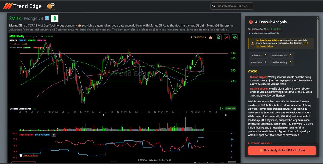The image size is (323, 164).
Task: Toggle the SMA 40 overlay
Action: click(23, 40)
